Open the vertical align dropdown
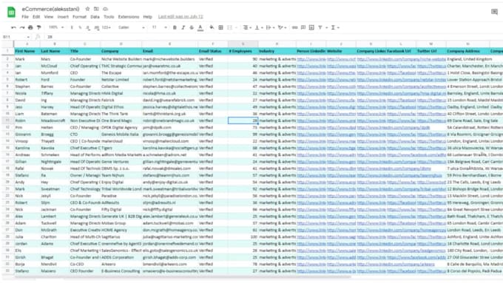 pyautogui.click(x=259, y=27)
